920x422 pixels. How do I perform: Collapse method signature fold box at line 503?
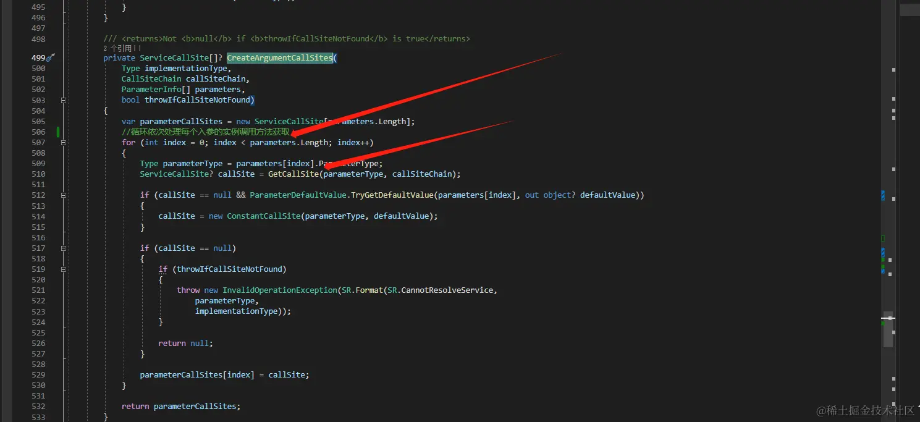[63, 100]
